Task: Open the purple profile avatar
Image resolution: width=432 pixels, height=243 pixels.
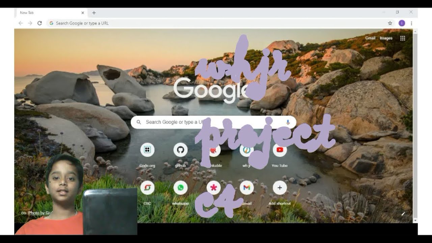Action: [402, 23]
